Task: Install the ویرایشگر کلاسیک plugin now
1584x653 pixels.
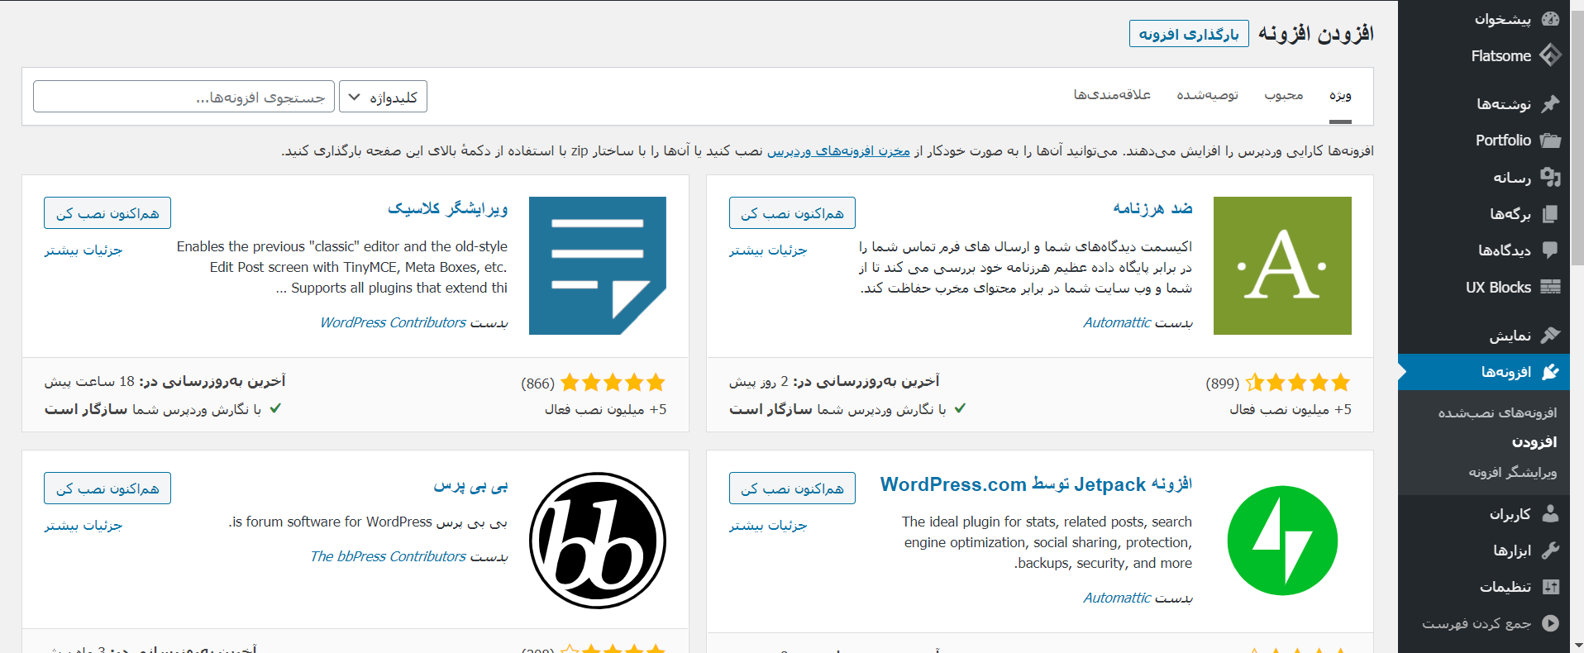Action: [107, 213]
